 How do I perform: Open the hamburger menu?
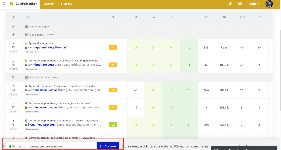(4, 4)
